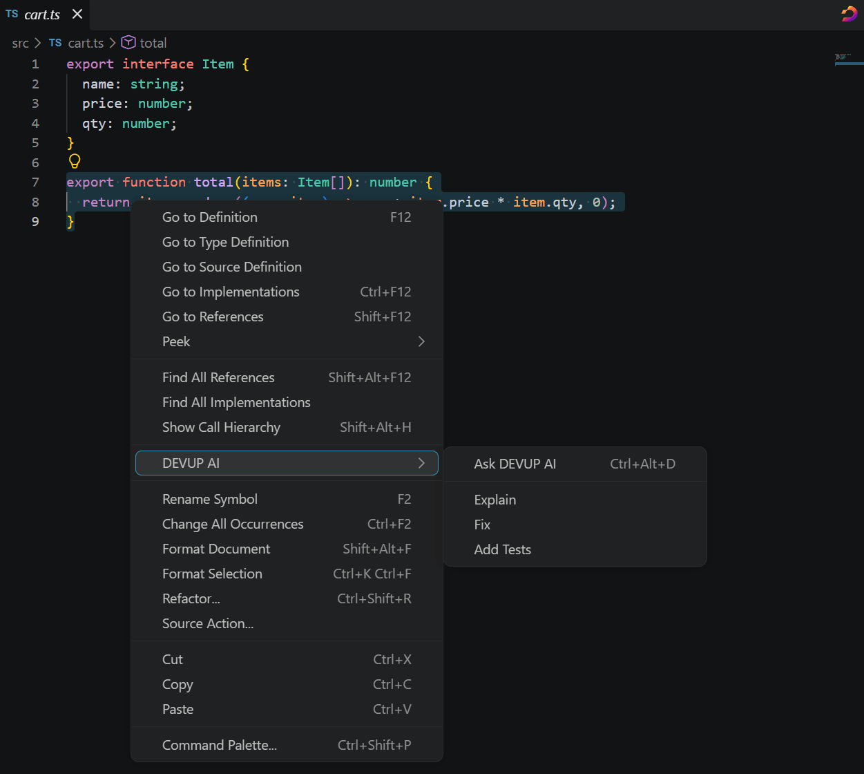Viewport: 864px width, 774px height.
Task: Open the DEVUP AI icon in the top right
Action: pos(849,14)
